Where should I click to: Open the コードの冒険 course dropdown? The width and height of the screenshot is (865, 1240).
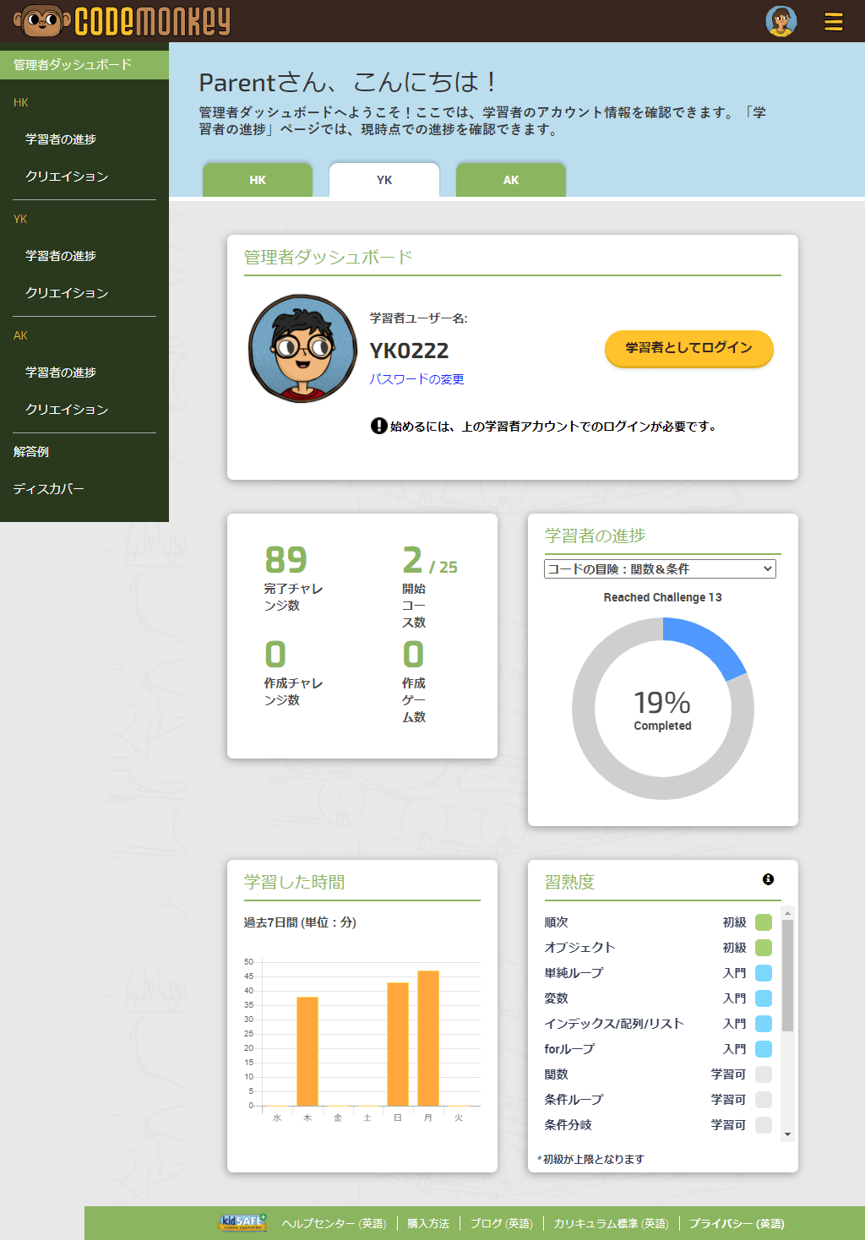tap(660, 569)
